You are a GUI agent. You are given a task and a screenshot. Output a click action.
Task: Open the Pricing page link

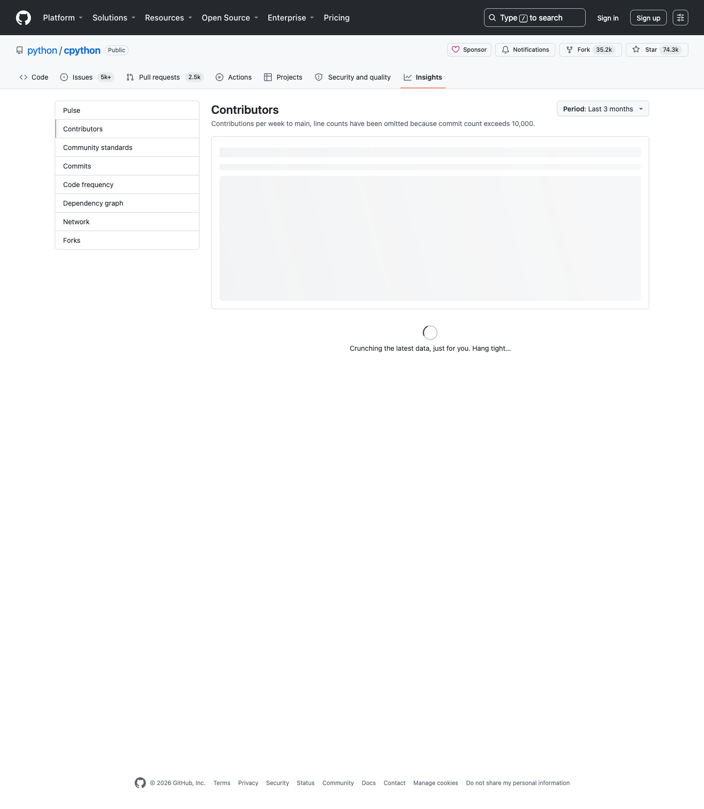(x=337, y=18)
